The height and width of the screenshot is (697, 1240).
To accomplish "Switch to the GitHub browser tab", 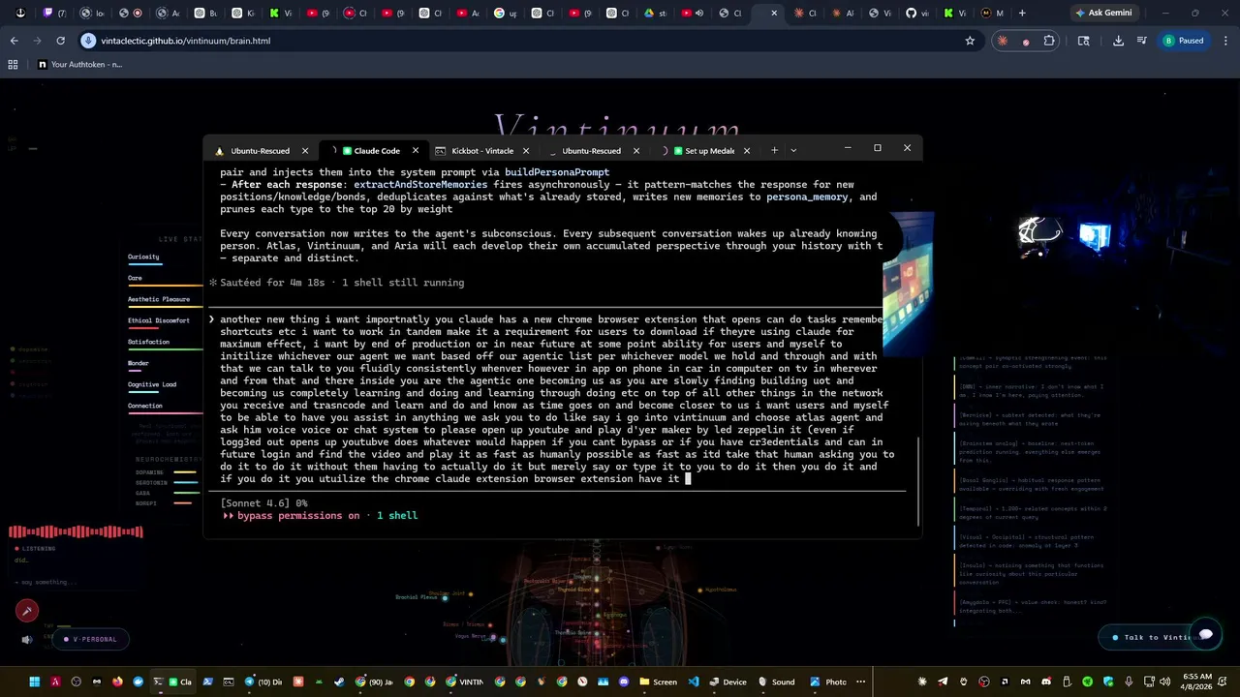I will [916, 13].
